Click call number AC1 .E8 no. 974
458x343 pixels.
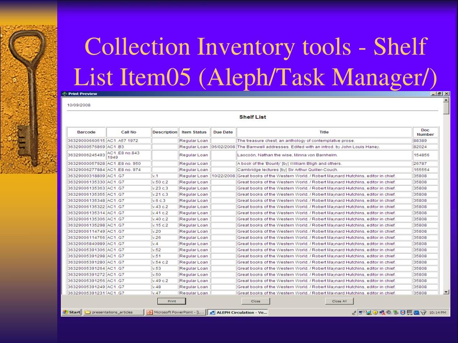point(124,169)
